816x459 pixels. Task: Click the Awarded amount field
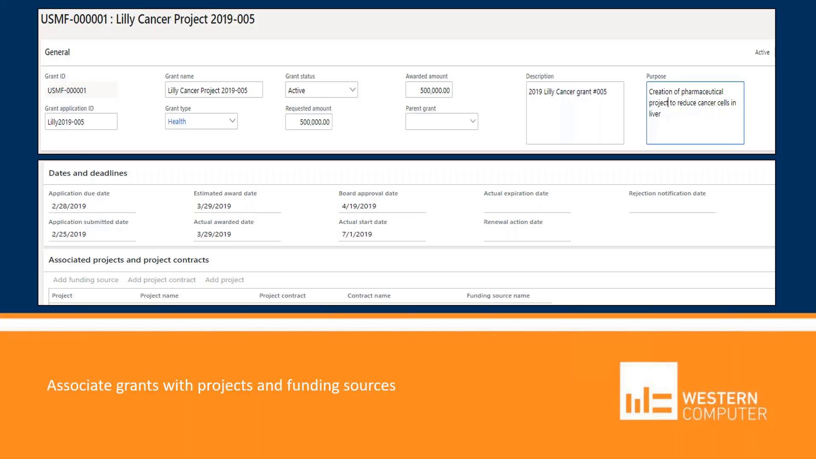pos(428,90)
